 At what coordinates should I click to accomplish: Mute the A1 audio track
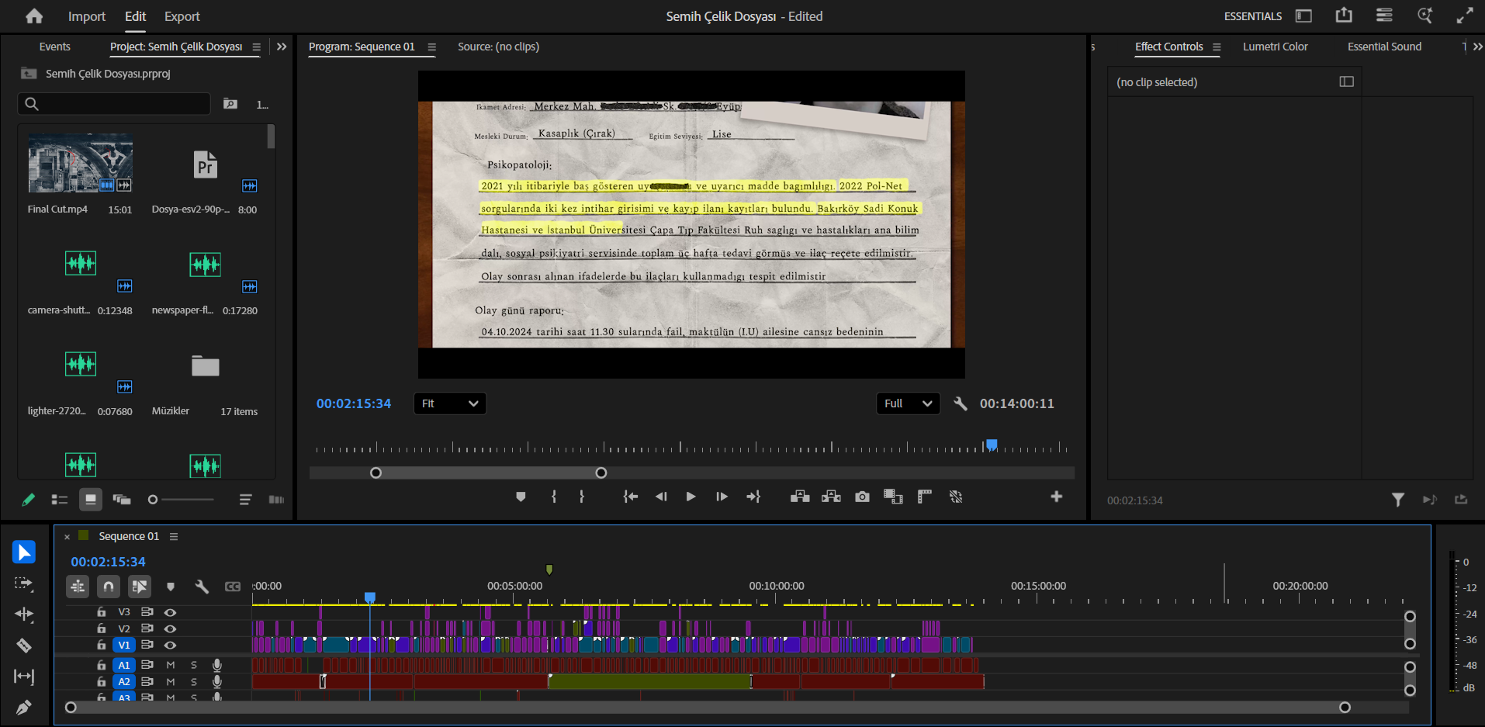click(171, 665)
